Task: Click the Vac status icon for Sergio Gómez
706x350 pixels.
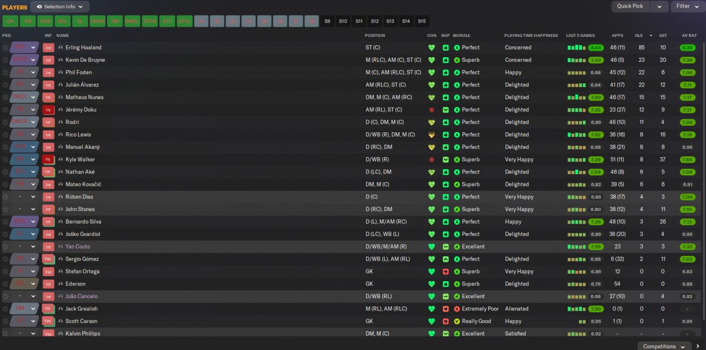Action: (x=49, y=259)
